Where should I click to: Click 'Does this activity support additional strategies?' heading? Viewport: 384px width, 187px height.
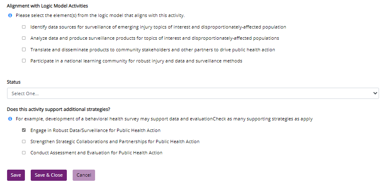[x=59, y=109]
